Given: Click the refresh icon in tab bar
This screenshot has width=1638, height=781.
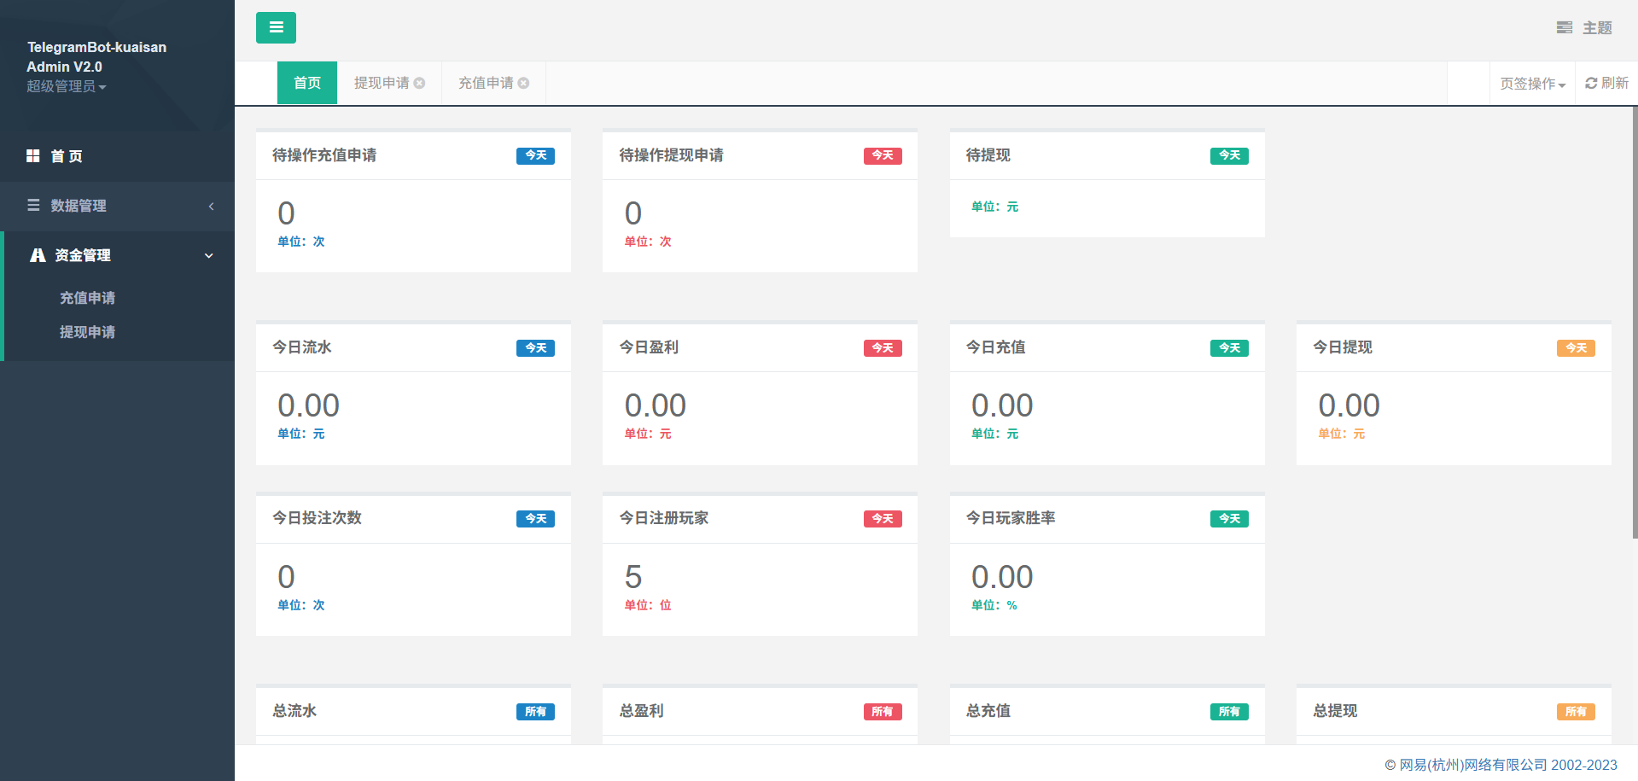Looking at the screenshot, I should coord(1591,83).
